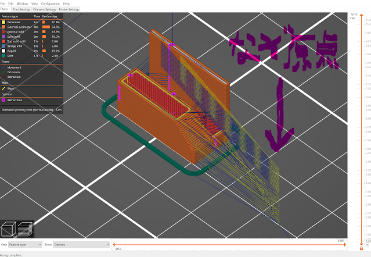
Task: Click the 'Travel' legend section heading
Action: click(5, 62)
